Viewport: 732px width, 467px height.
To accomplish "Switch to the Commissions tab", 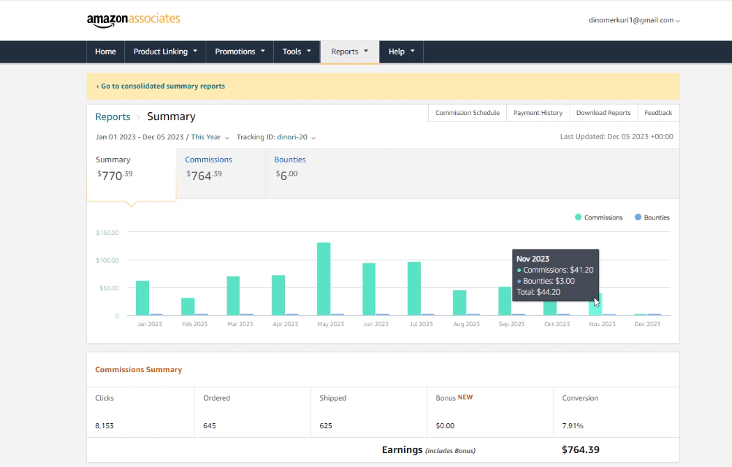I will click(221, 174).
